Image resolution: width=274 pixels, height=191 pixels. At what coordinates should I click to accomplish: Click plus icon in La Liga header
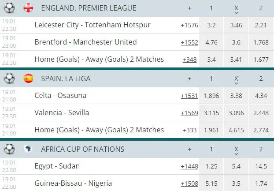point(189,79)
